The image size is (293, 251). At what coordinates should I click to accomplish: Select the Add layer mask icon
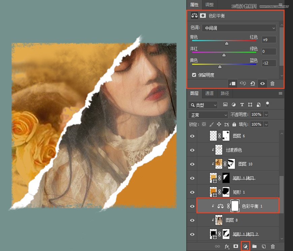click(x=236, y=246)
